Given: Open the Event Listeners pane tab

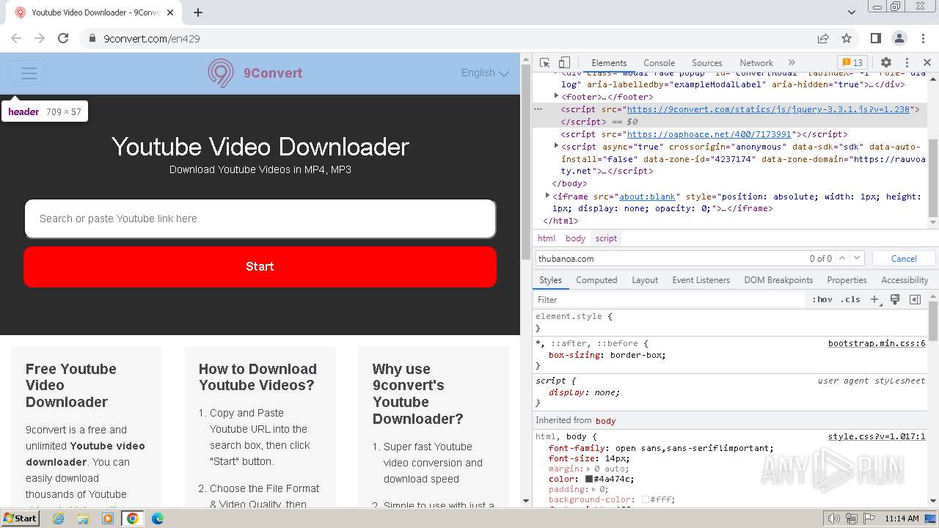Looking at the screenshot, I should [701, 280].
